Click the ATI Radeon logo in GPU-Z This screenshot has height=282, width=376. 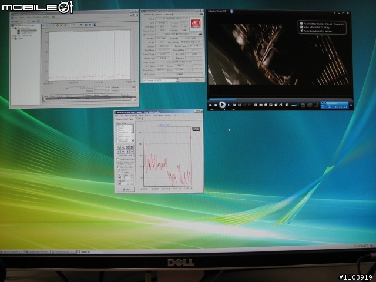[196, 24]
